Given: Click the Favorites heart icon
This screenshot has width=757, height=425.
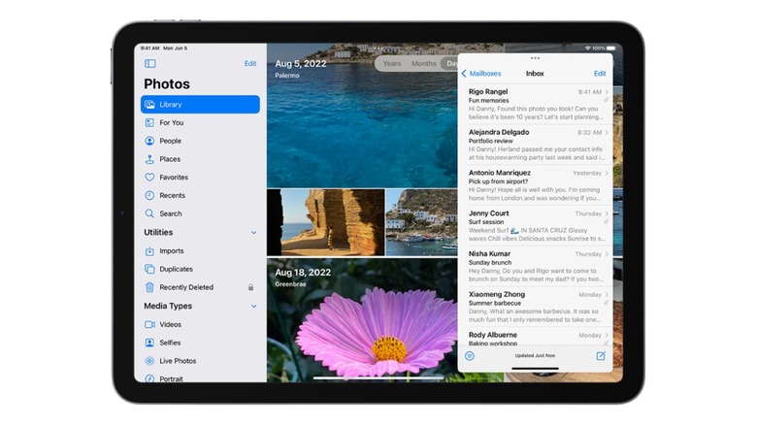Looking at the screenshot, I should tap(149, 178).
